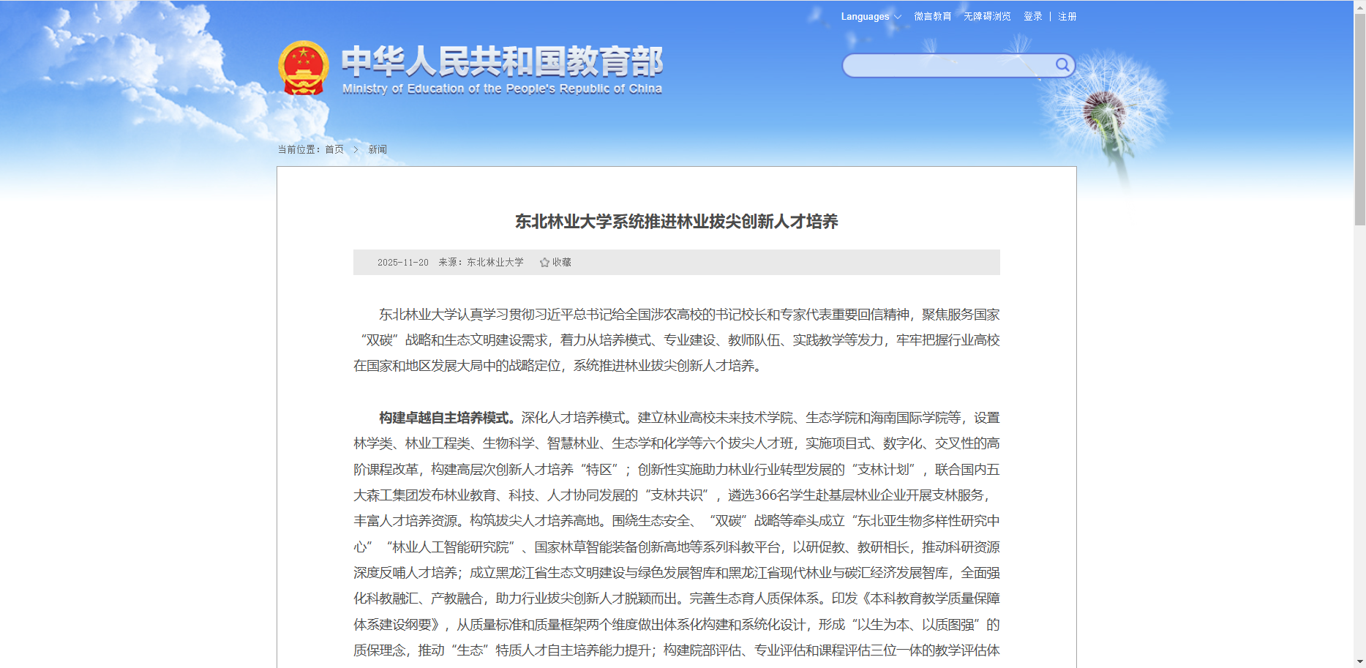Open the 登录 login link

point(1032,17)
